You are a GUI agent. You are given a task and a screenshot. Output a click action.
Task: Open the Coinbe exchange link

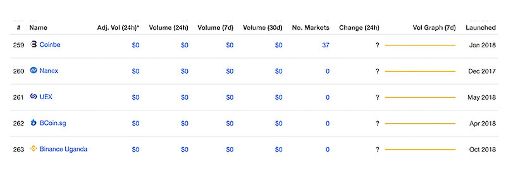[50, 45]
